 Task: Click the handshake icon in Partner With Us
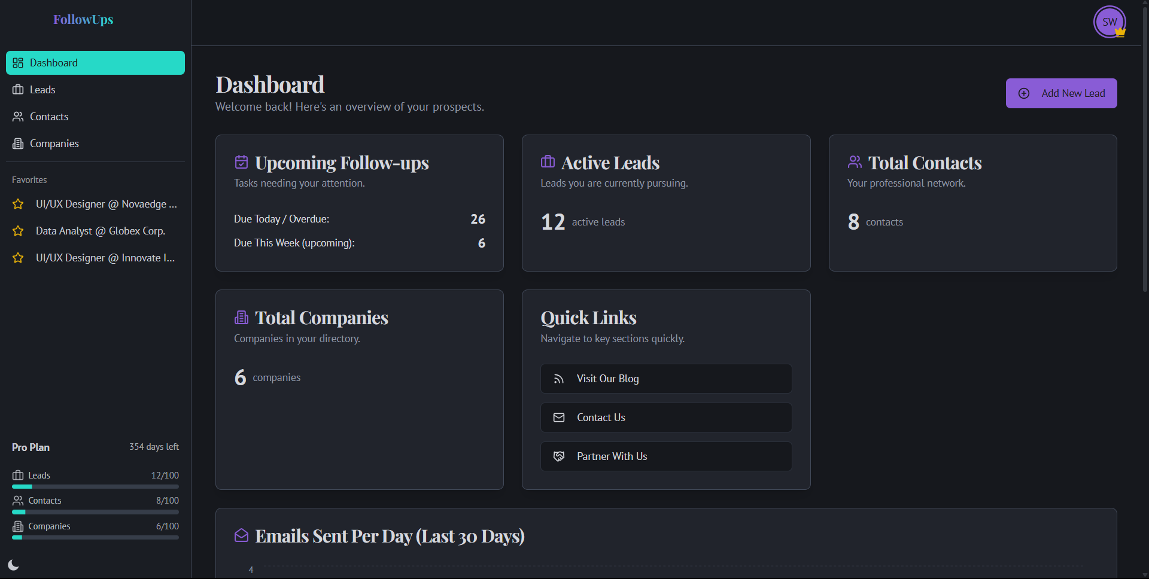559,456
